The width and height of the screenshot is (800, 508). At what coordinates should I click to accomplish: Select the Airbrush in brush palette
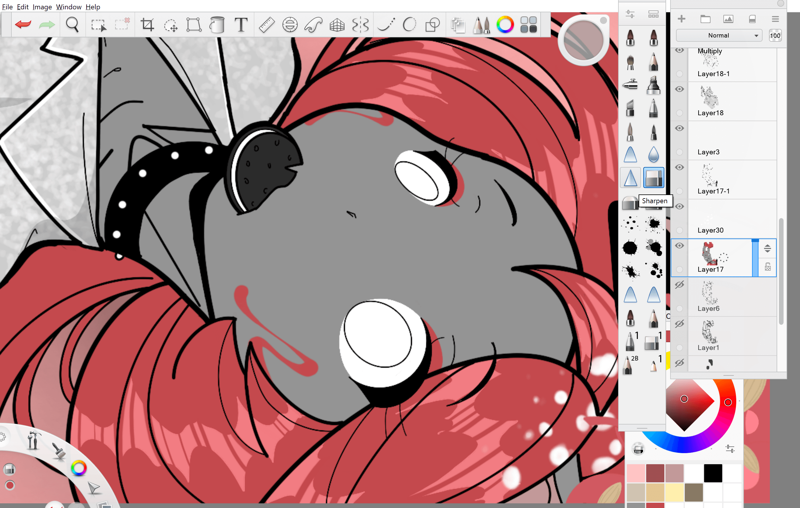click(630, 84)
